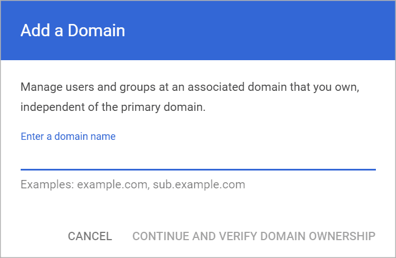This screenshot has height=258, width=396.
Task: Click the 'Examples:' helper text
Action: [x=133, y=184]
